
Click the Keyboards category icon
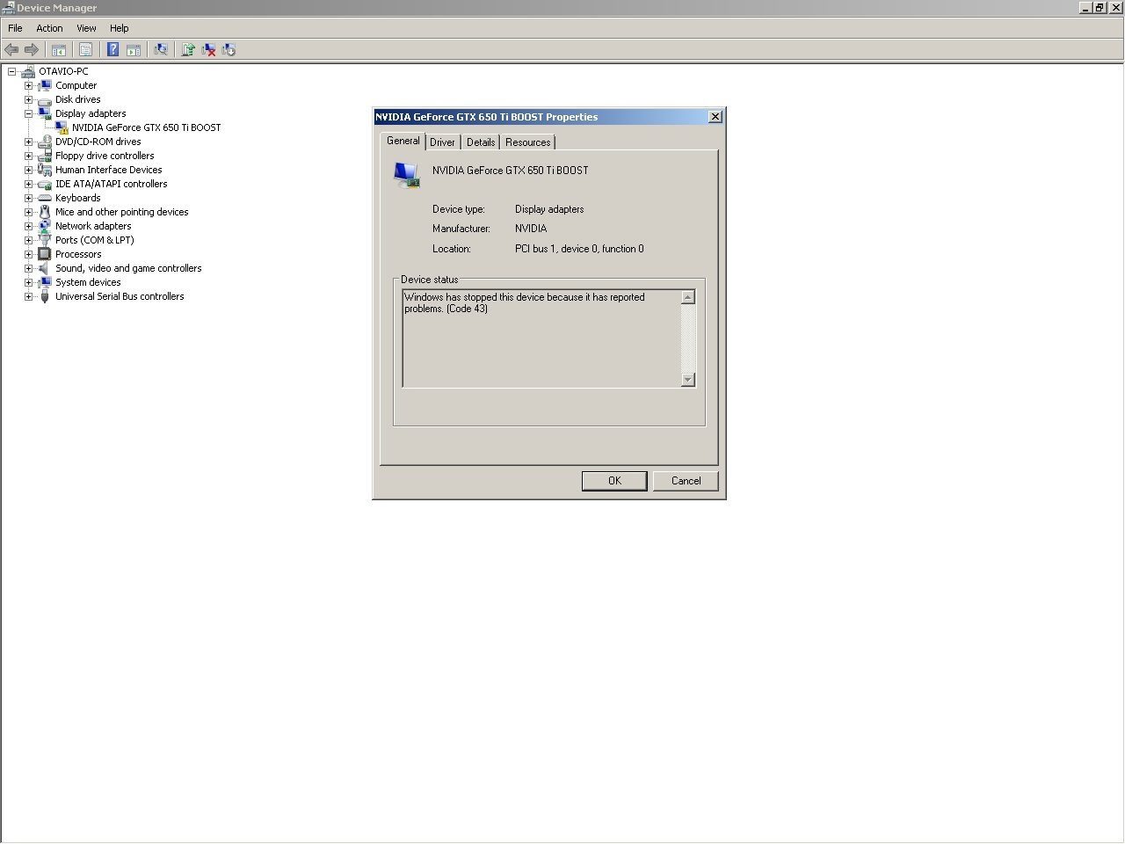(45, 198)
